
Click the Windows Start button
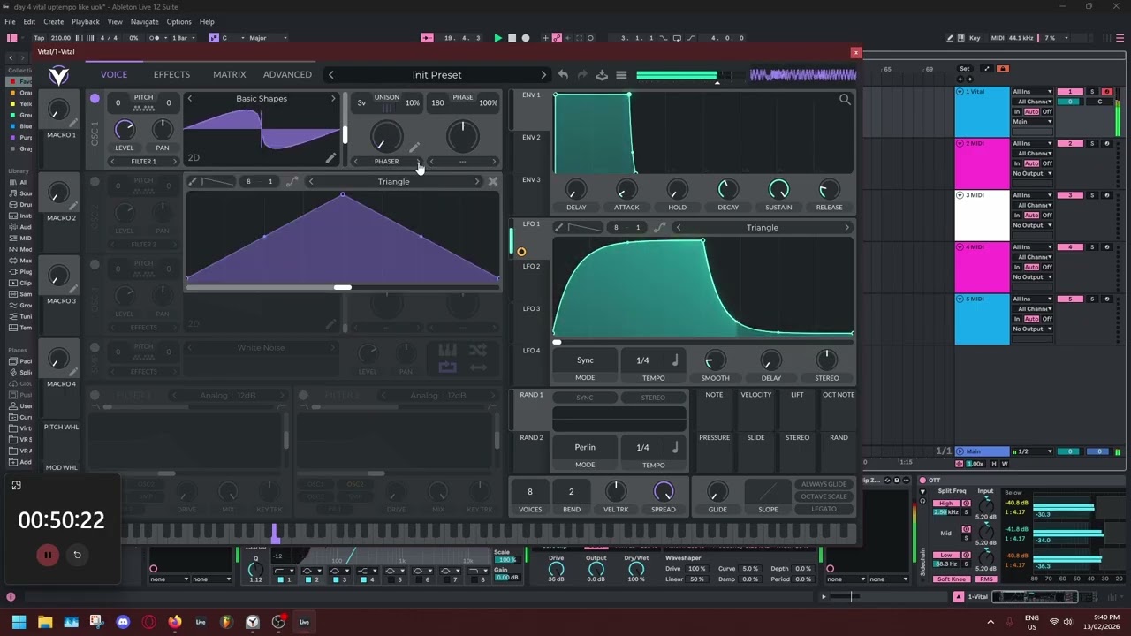point(19,622)
